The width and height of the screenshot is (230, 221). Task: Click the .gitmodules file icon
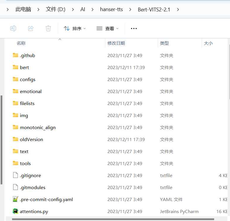tap(16, 187)
